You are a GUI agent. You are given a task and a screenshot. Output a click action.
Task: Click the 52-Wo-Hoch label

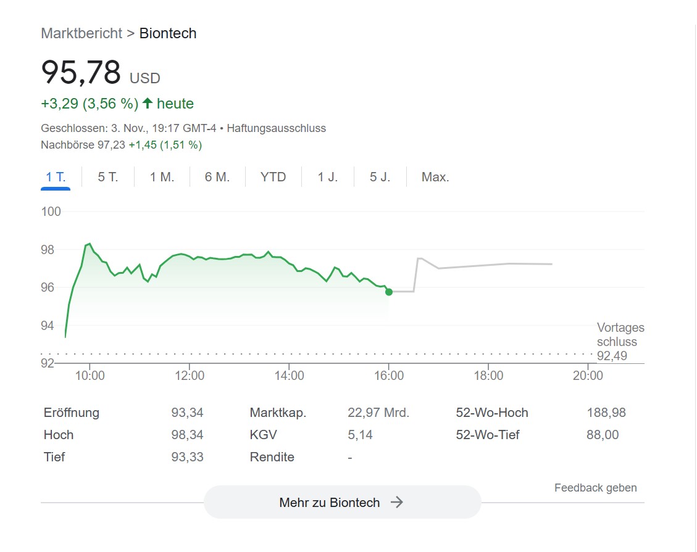(x=492, y=413)
